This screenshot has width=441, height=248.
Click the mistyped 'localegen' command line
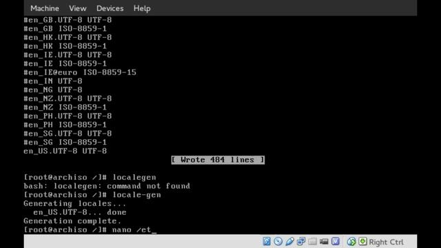pyautogui.click(x=90, y=178)
